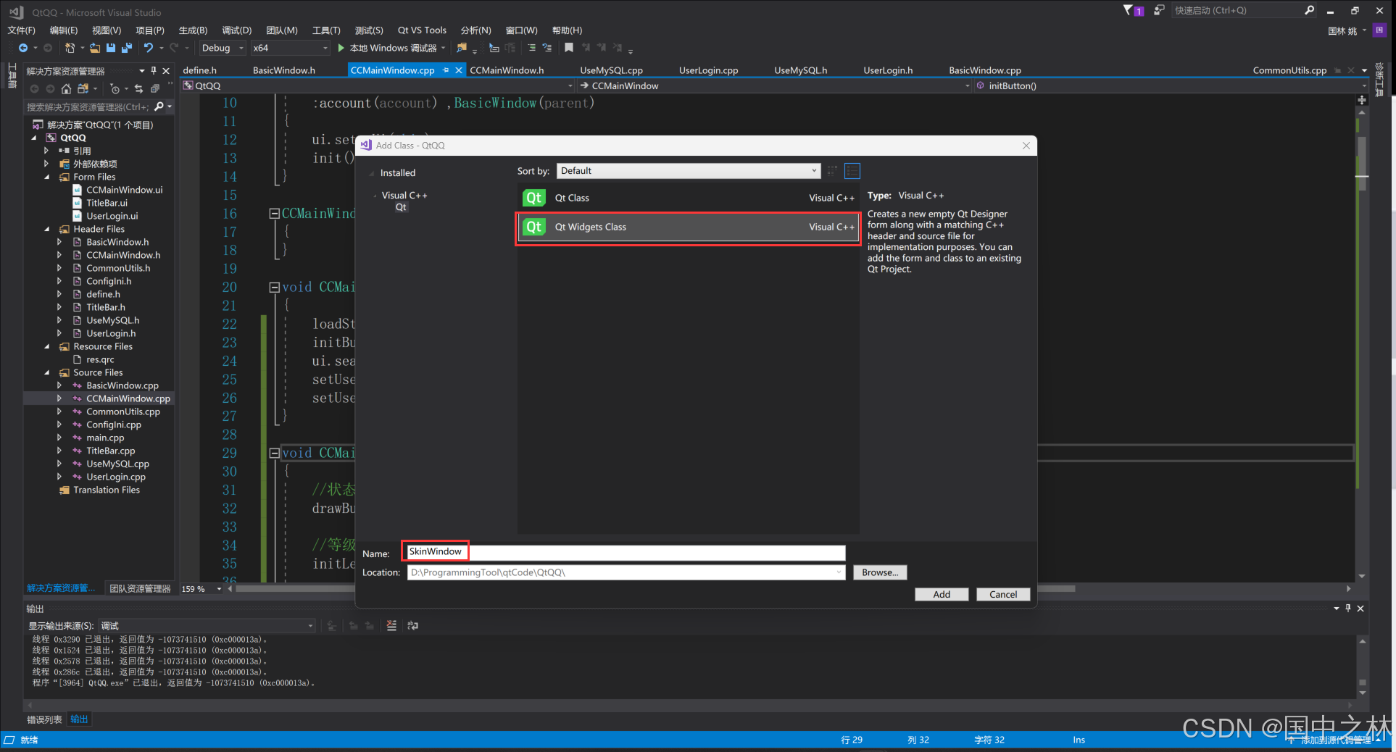The height and width of the screenshot is (752, 1396).
Task: Open the Qt VS Tools menu
Action: (422, 30)
